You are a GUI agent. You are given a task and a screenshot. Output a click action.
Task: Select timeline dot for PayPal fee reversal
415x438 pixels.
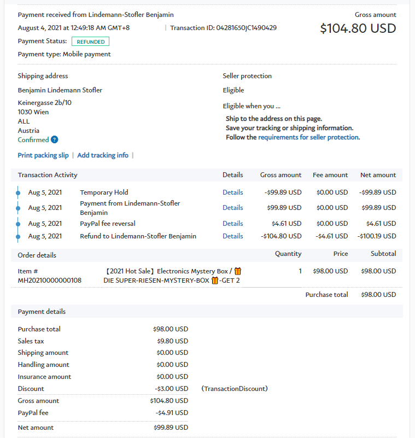tap(18, 223)
